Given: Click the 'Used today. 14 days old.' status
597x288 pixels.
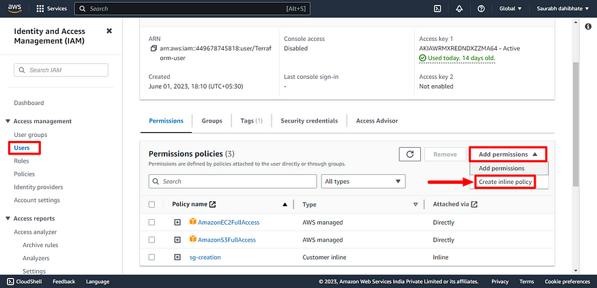Looking at the screenshot, I should click(457, 58).
